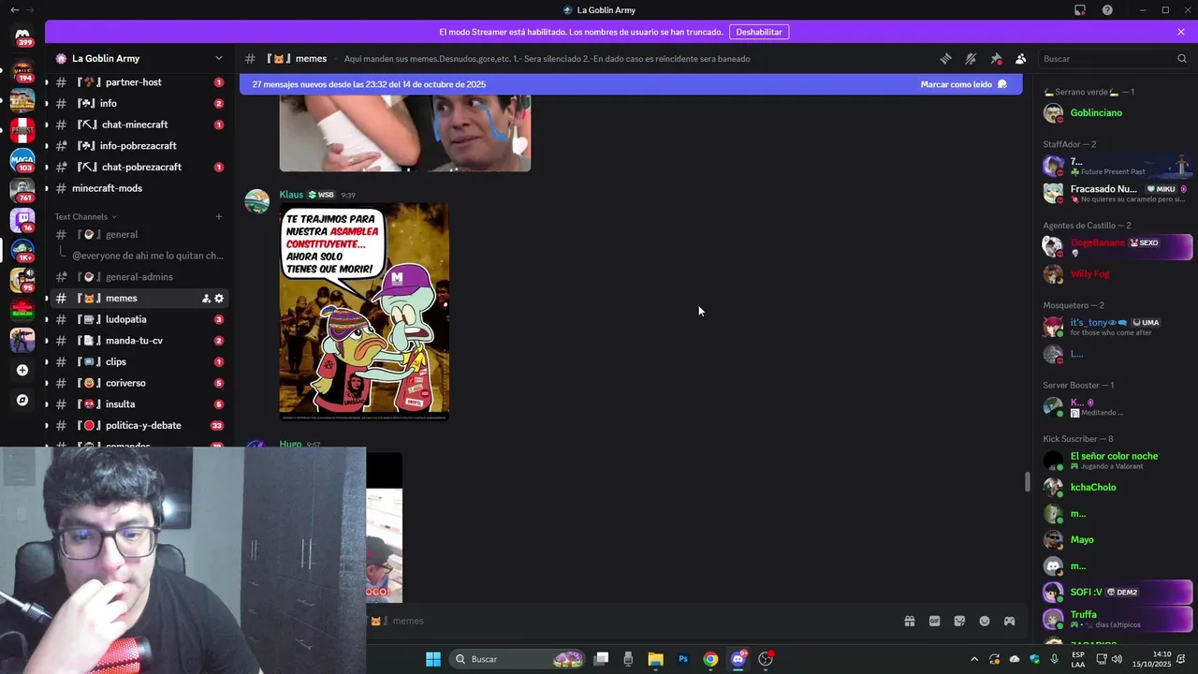Open emoji picker icon
This screenshot has height=674, width=1198.
(985, 621)
